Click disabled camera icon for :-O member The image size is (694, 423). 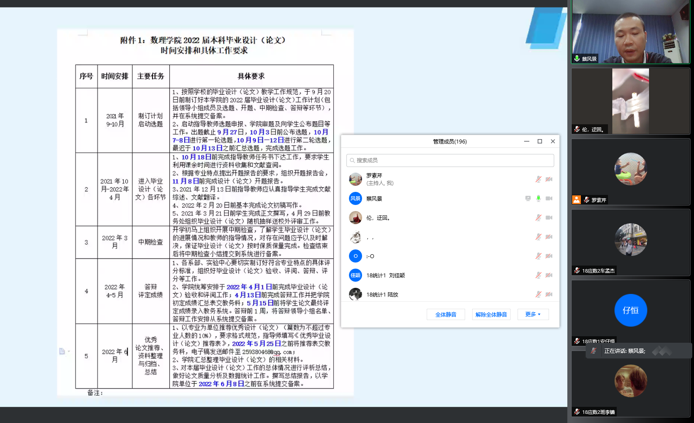549,256
